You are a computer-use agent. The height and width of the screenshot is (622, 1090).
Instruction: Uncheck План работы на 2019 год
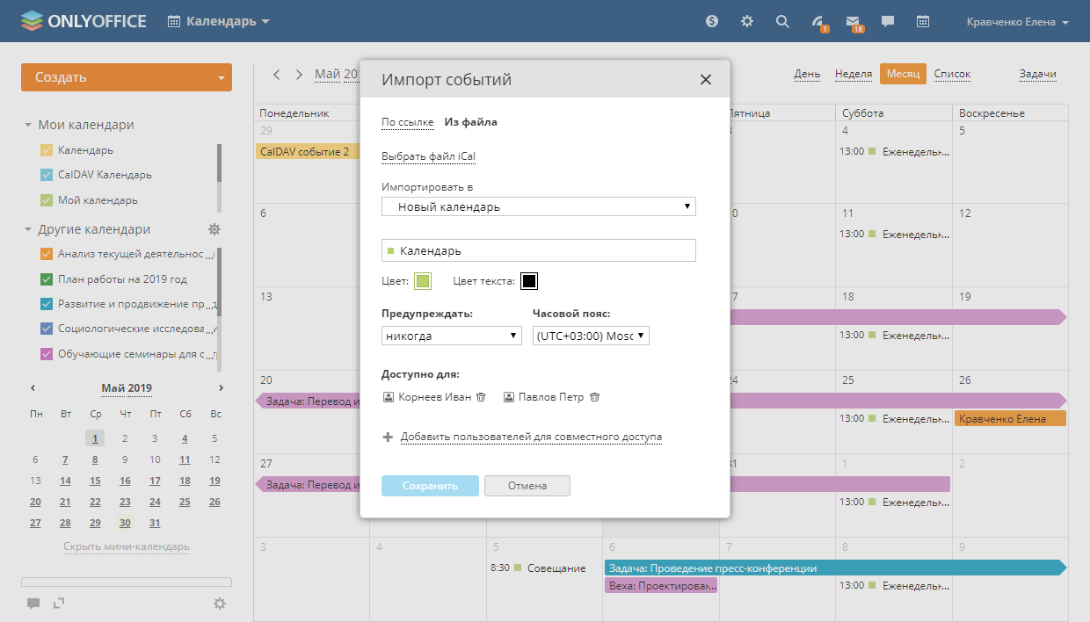tap(47, 279)
